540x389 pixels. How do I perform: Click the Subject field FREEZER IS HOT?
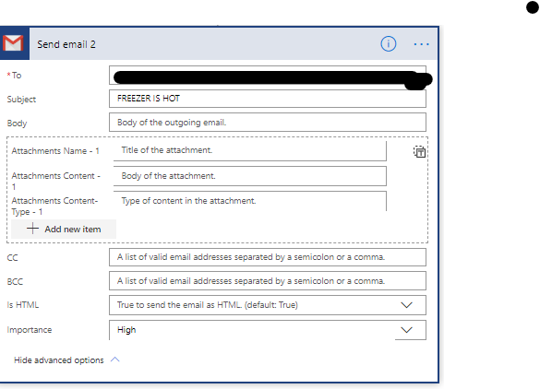[268, 99]
